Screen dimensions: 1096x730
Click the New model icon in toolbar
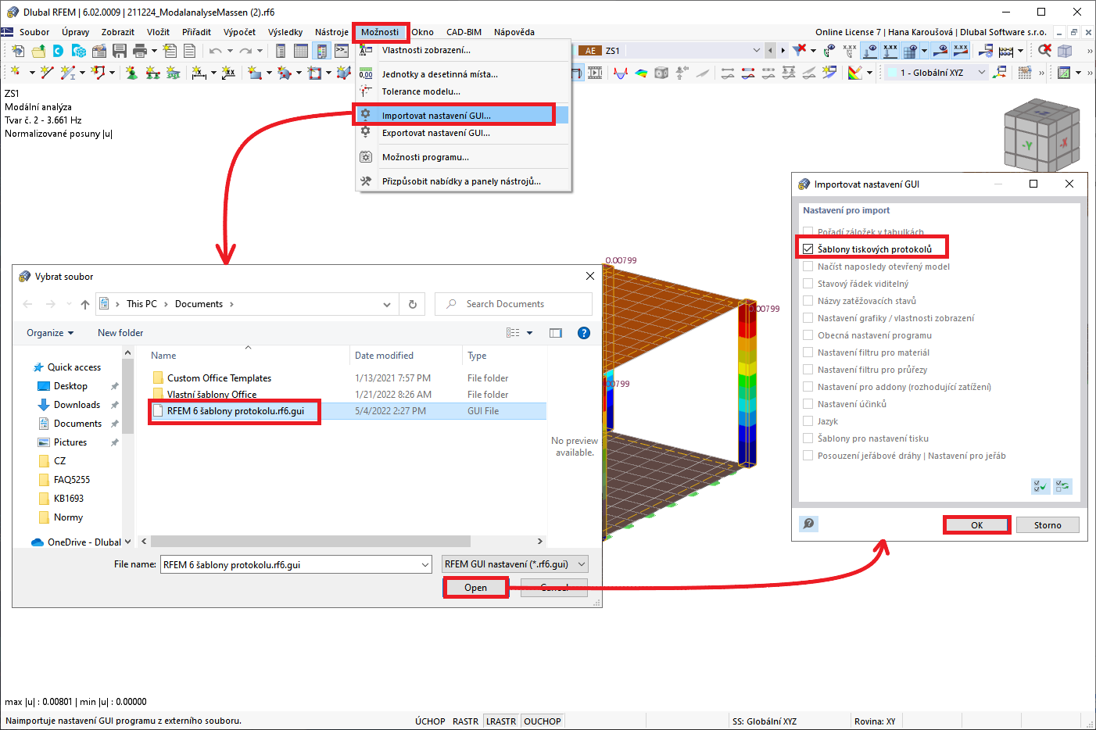point(18,51)
